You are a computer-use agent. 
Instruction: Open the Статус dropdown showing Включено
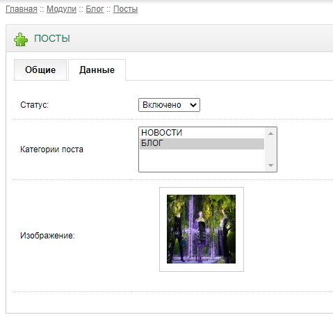click(x=169, y=105)
